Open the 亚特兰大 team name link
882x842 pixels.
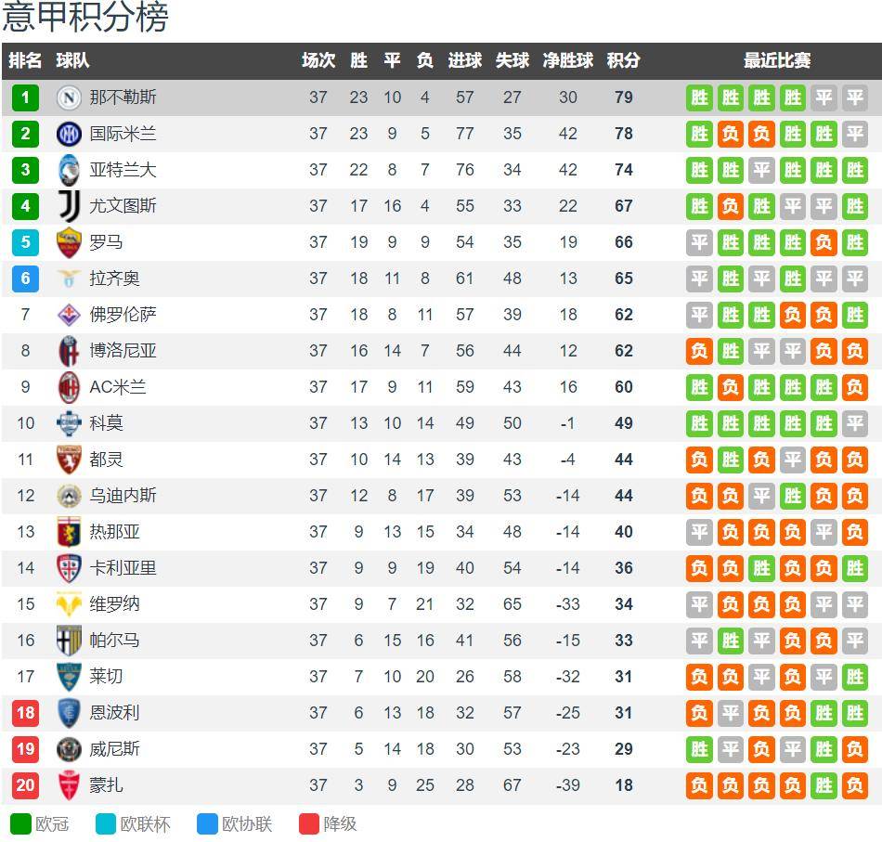tap(123, 170)
